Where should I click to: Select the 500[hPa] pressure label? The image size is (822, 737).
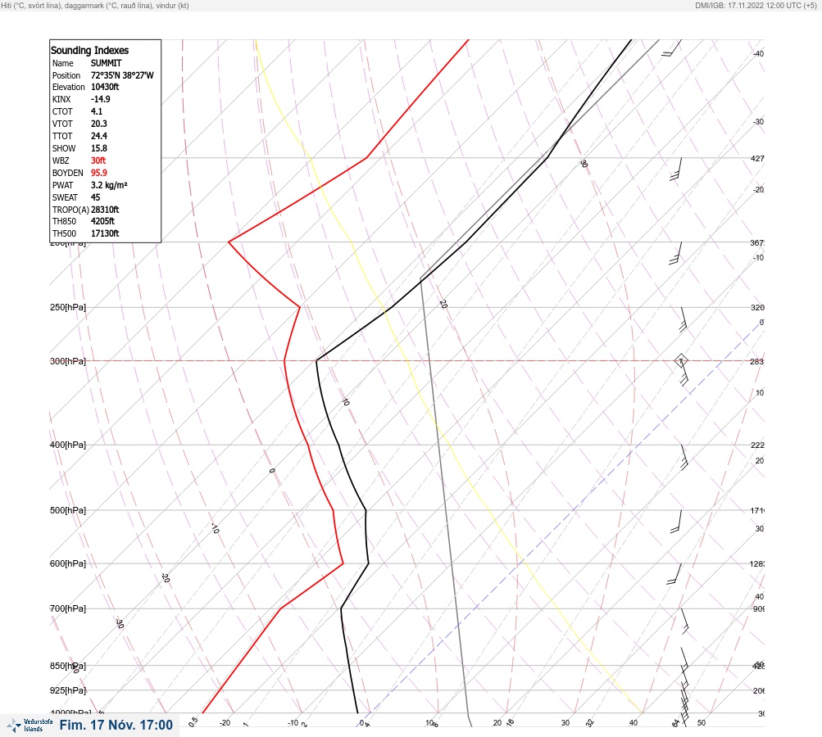tap(68, 510)
